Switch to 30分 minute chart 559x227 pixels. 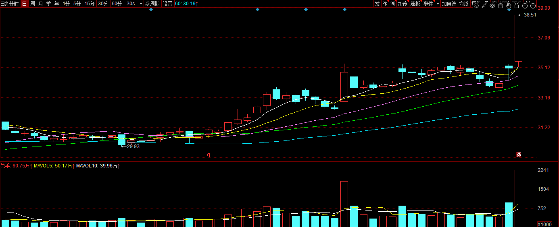103,4
